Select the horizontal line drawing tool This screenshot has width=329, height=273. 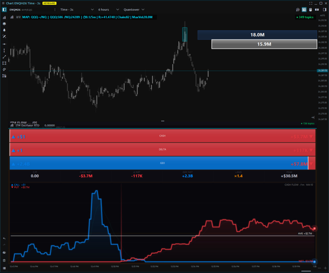[x=4, y=44]
